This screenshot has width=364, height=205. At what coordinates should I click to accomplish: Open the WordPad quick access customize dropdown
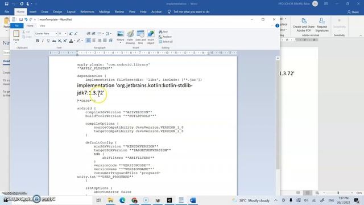(35, 19)
